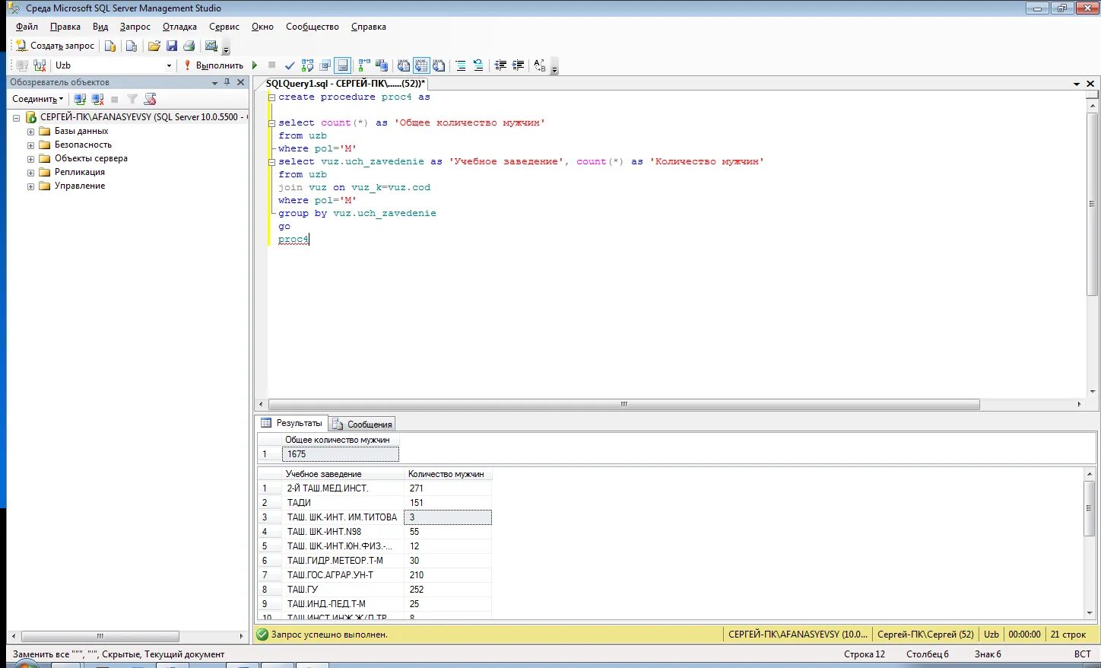Click the grey Stop square in Object Explorer
This screenshot has width=1101, height=668.
click(x=115, y=99)
